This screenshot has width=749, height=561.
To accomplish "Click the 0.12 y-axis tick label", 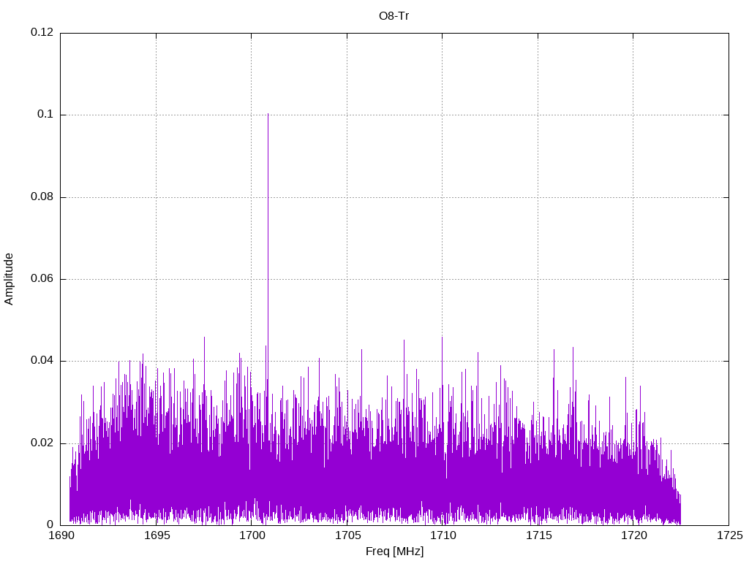I will coord(42,33).
